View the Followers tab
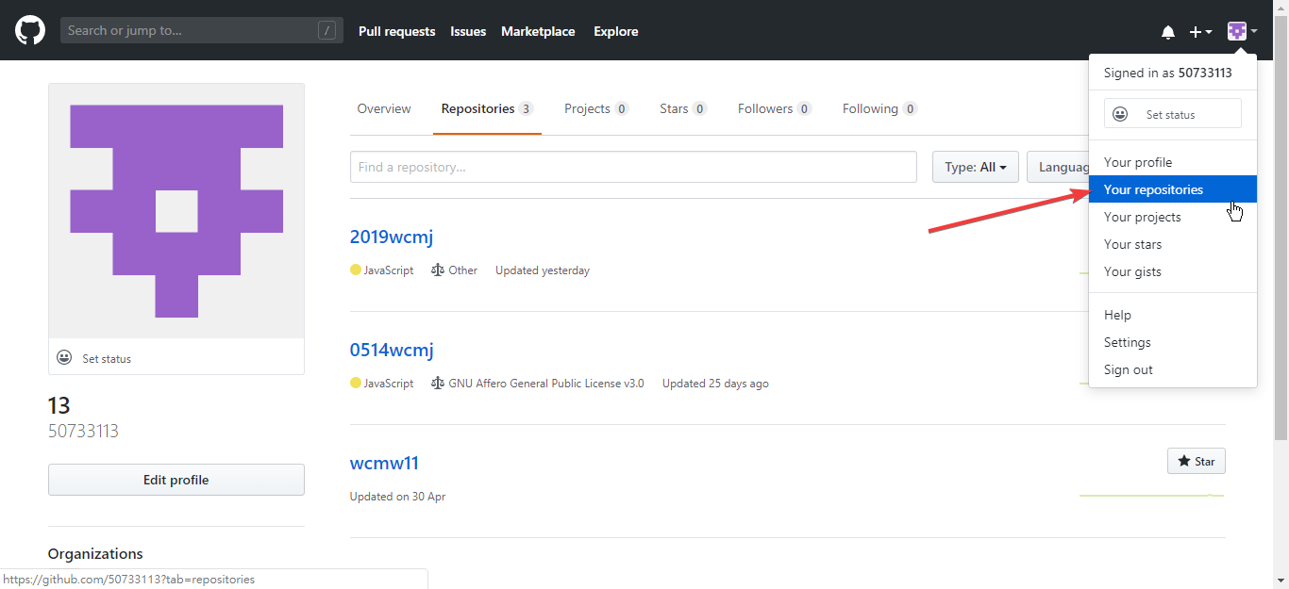This screenshot has height=589, width=1289. pos(775,108)
